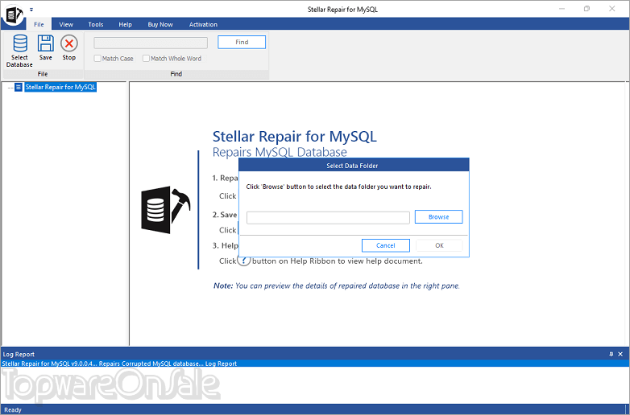Screen dimensions: 630x415
Task: Click the data folder path input field
Action: click(328, 218)
